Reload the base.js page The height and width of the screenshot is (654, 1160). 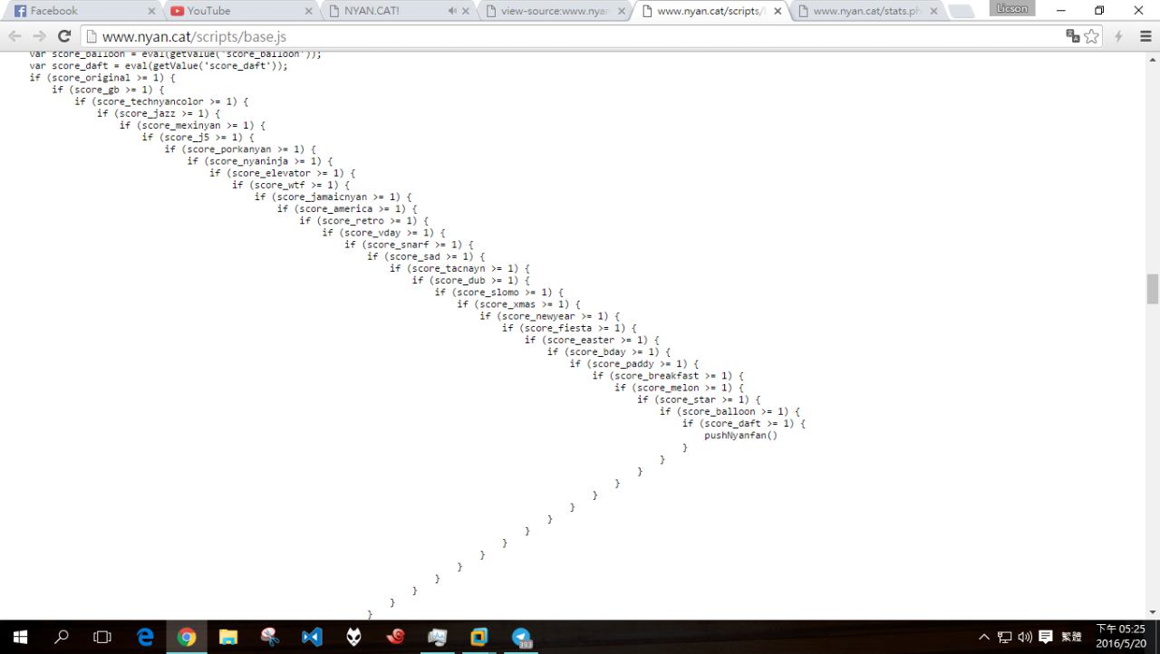click(x=63, y=36)
